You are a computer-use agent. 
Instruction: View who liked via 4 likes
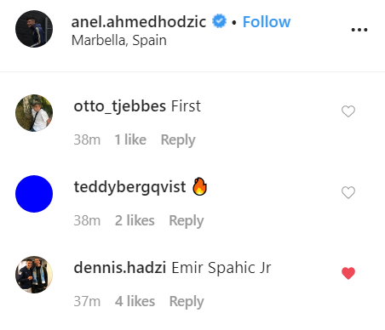(x=135, y=301)
